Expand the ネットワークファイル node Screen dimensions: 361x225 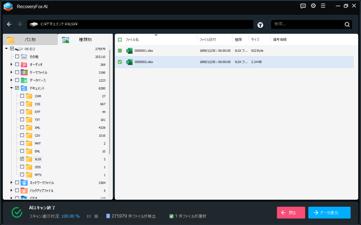coord(11,182)
